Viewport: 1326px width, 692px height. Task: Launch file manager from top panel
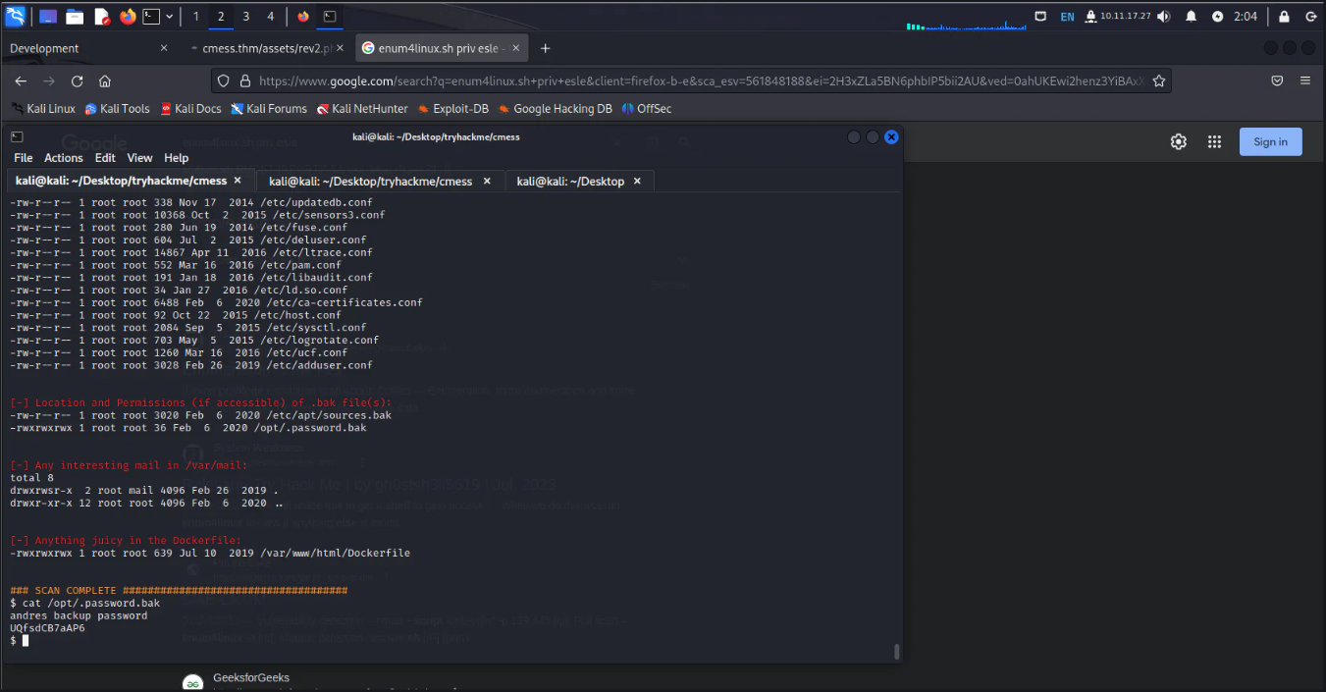tap(75, 17)
